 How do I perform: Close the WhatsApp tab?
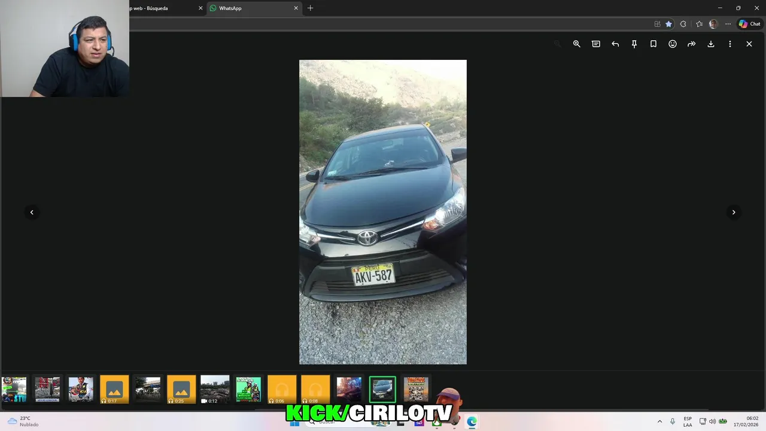point(296,8)
